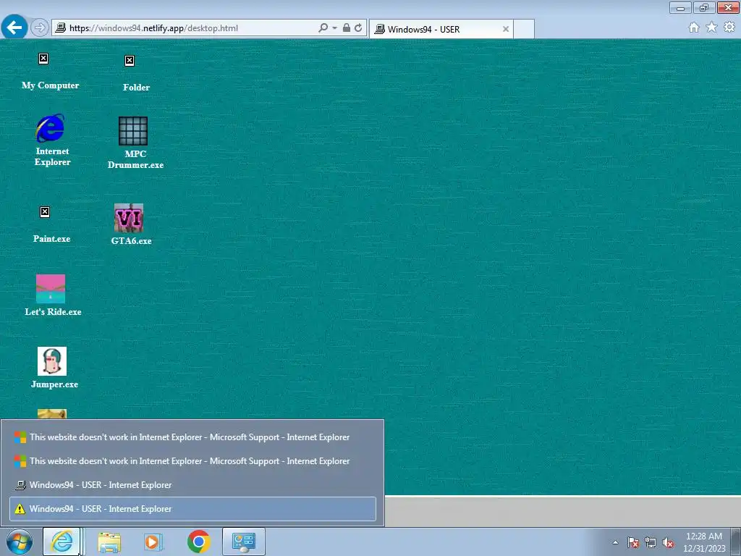741x556 pixels.
Task: Switch to the second Microsoft Support window in the list
Action: coord(192,461)
